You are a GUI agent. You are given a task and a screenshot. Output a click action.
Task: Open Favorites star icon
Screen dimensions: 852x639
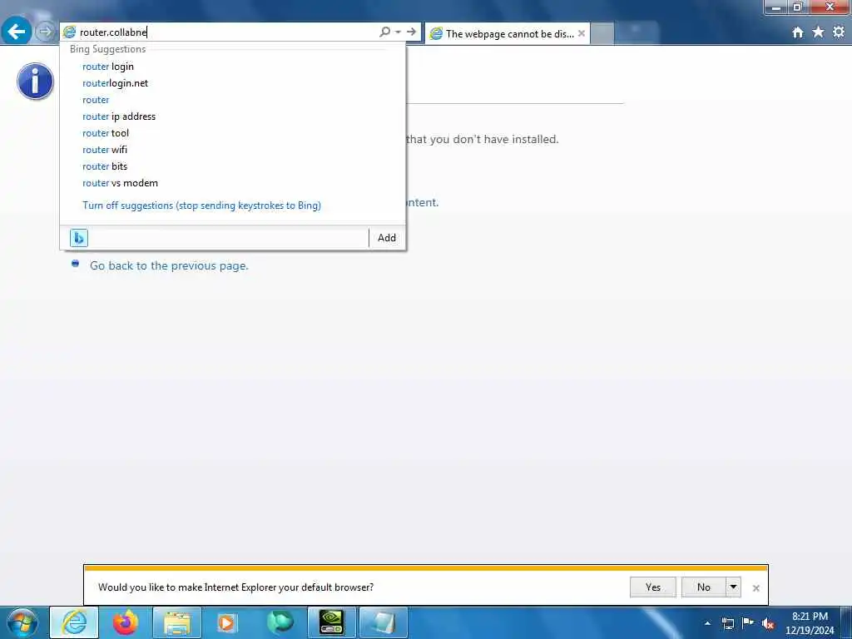point(818,32)
